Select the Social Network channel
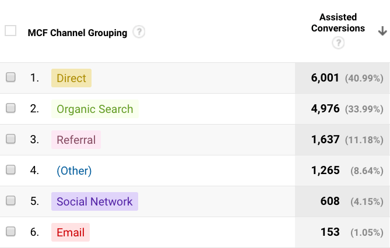Viewport: 390px width, 248px height. click(x=94, y=201)
